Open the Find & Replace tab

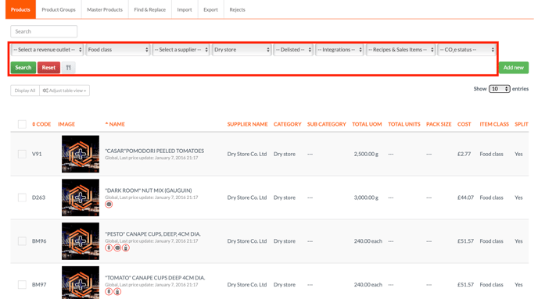click(x=150, y=9)
